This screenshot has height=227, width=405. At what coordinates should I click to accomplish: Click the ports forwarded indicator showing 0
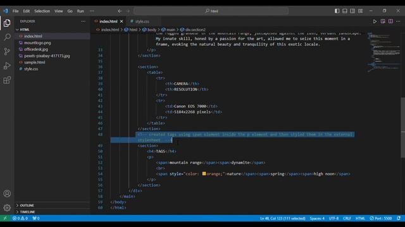click(x=36, y=218)
